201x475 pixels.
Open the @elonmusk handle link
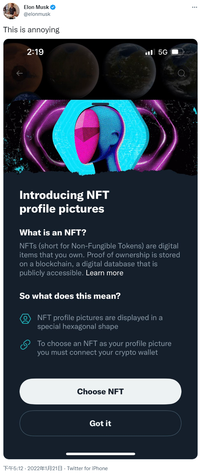37,14
